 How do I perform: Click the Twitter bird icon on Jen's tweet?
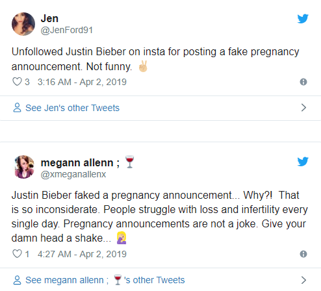(x=303, y=19)
